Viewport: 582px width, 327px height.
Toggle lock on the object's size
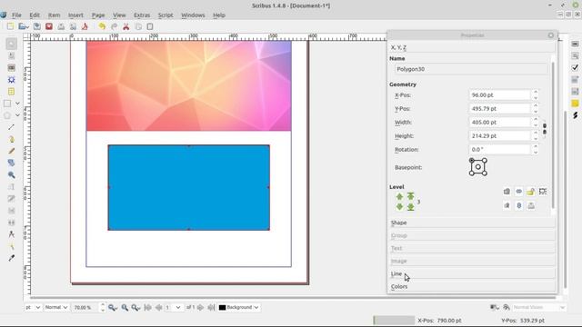tap(543, 192)
